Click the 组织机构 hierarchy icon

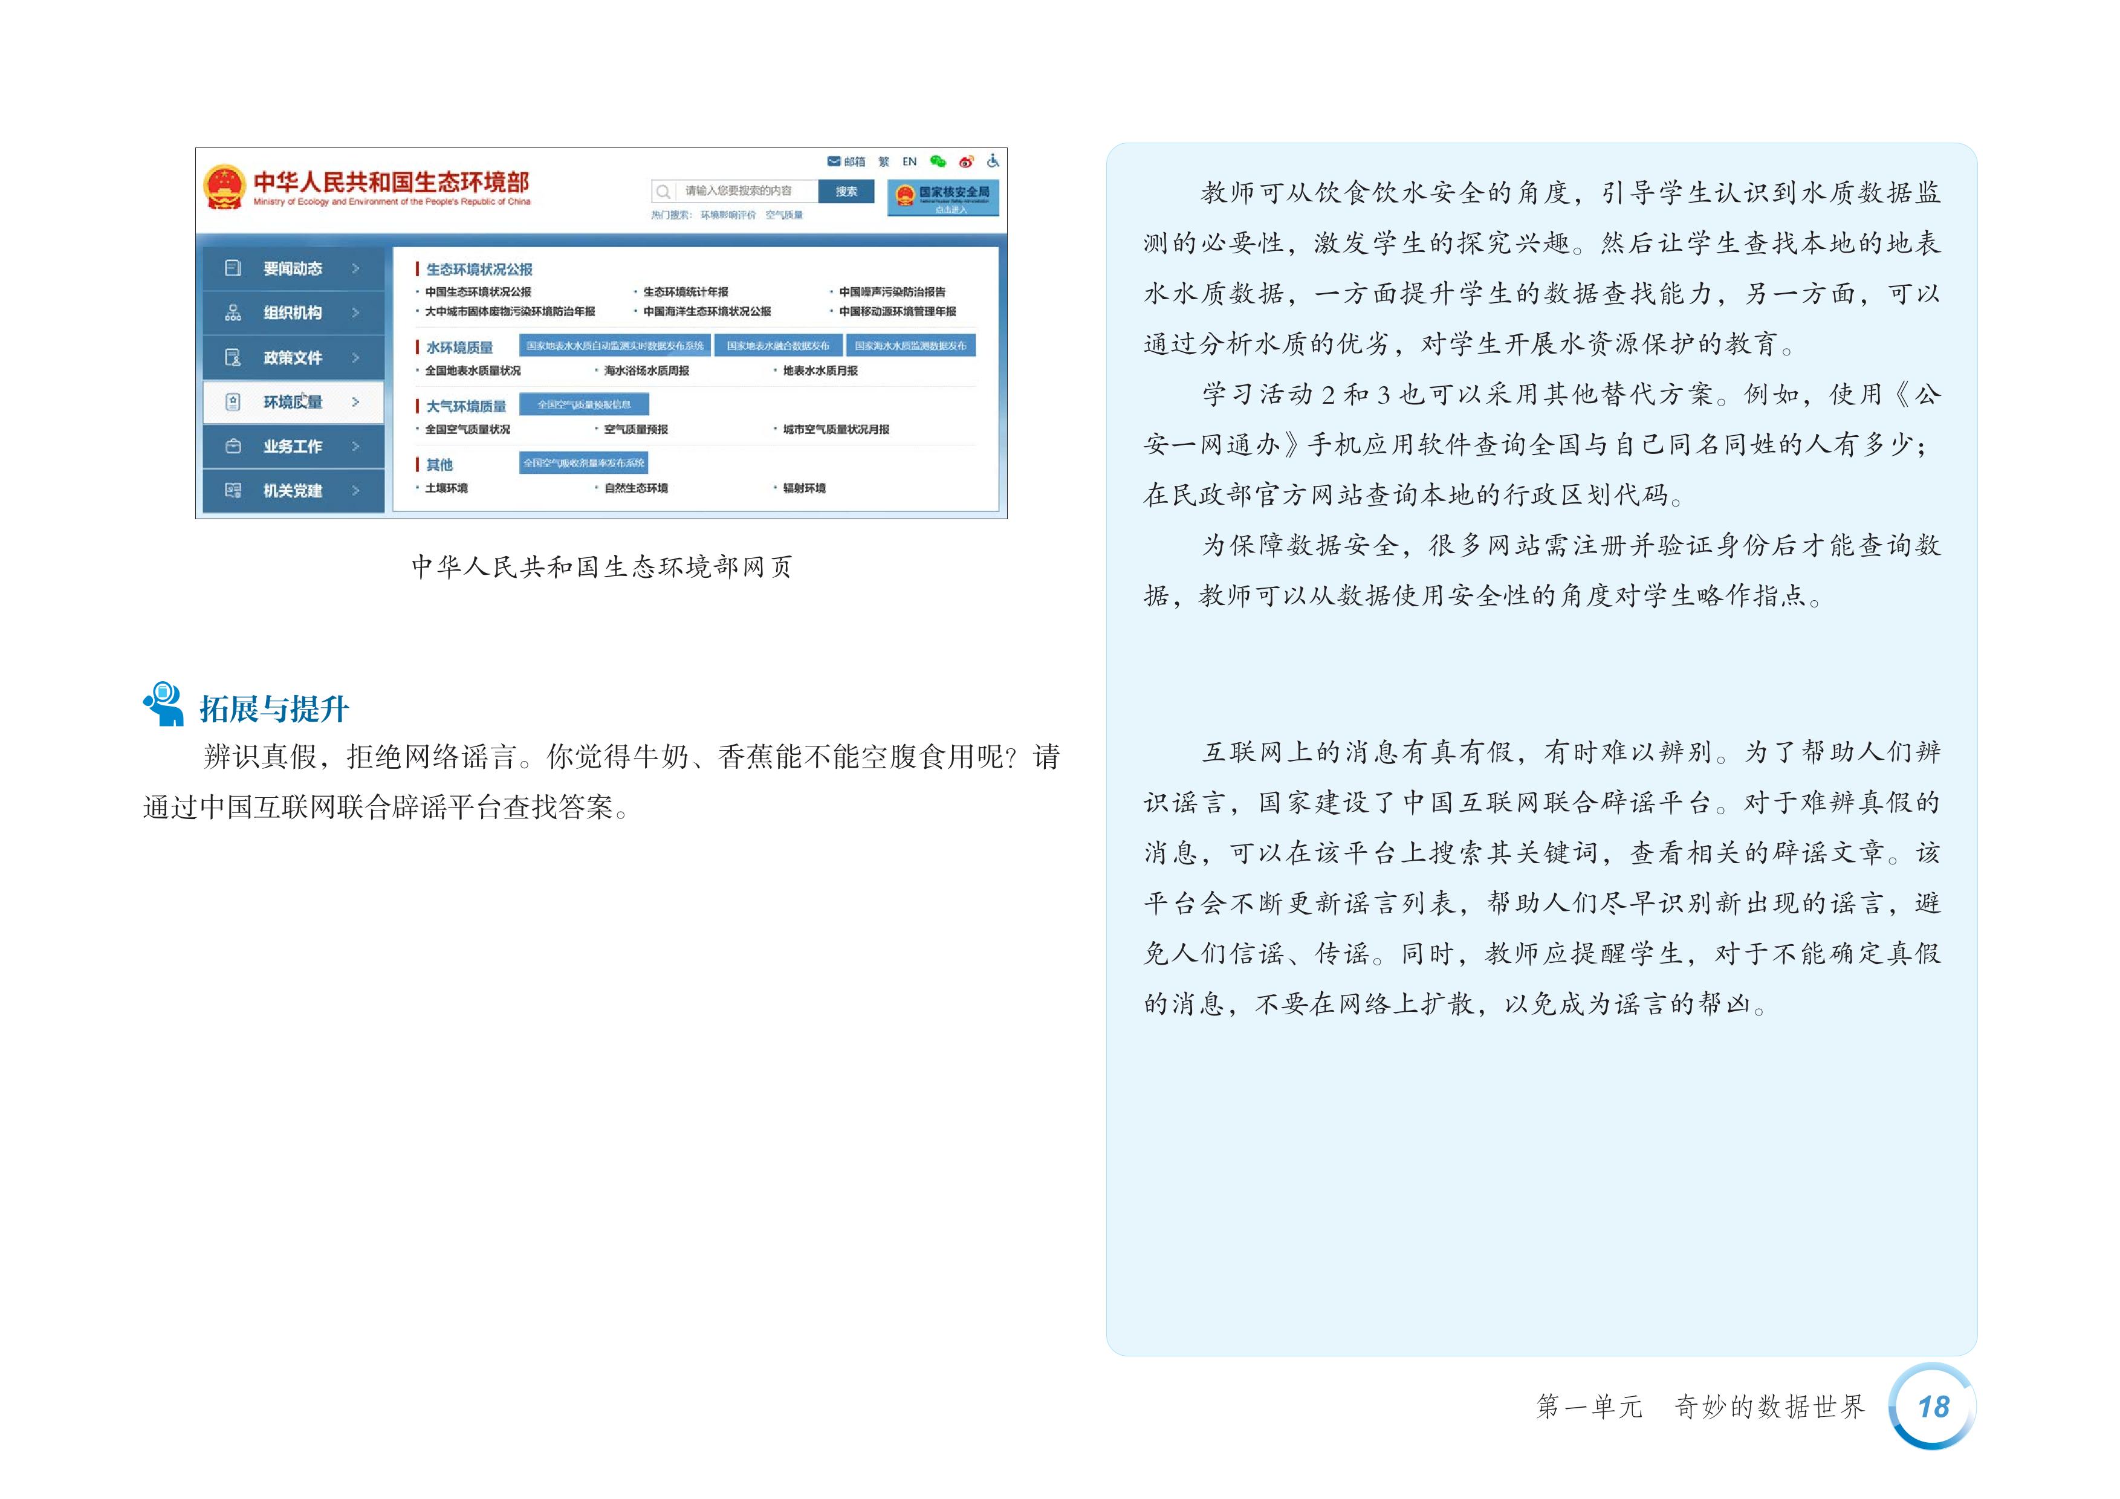233,313
